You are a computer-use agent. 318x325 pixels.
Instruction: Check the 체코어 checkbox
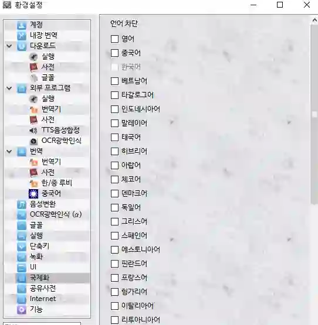pyautogui.click(x=114, y=180)
